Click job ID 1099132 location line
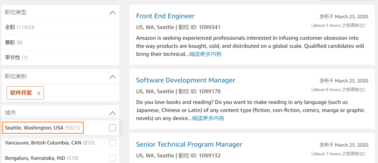Screen dimensions: 378x163 [x=178, y=156]
